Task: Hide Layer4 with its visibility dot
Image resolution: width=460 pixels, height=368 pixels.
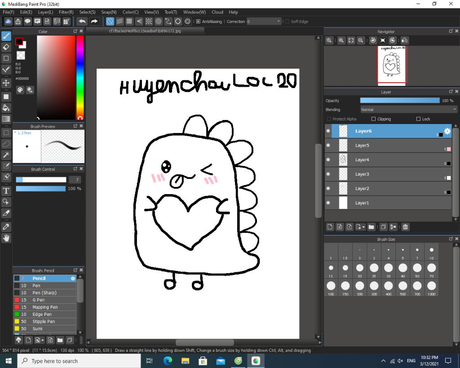Action: pyautogui.click(x=328, y=160)
